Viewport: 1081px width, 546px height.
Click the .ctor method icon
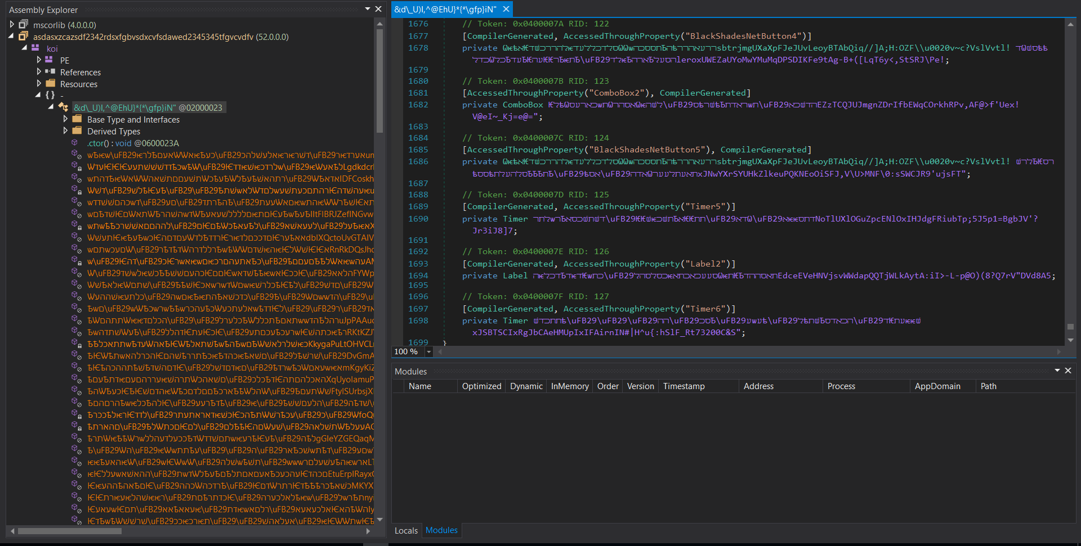(74, 143)
